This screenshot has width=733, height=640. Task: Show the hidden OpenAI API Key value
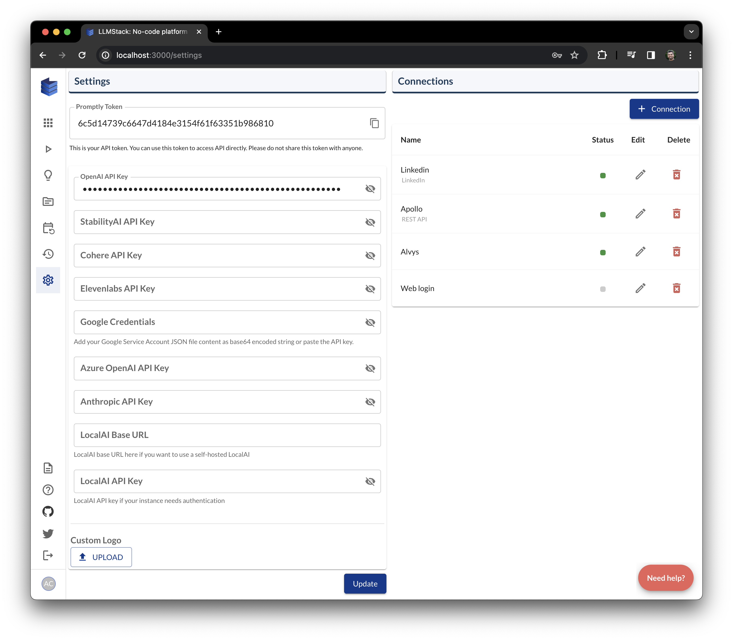[x=370, y=189]
